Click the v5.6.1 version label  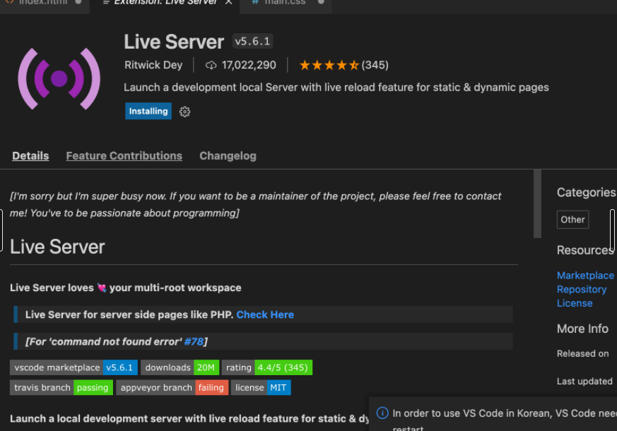coord(252,41)
